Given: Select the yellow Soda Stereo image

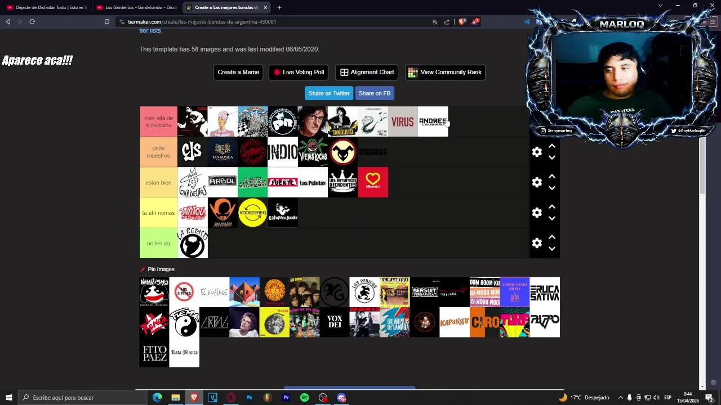Looking at the screenshot, I should tap(252, 213).
